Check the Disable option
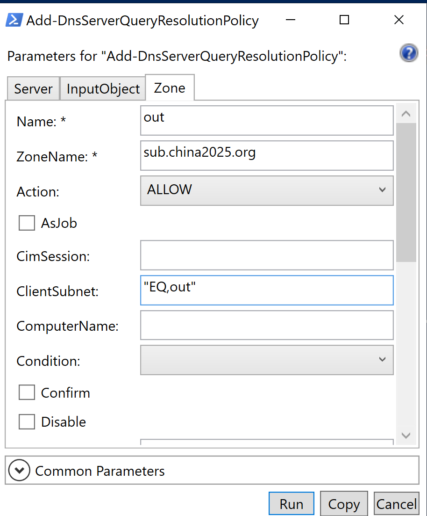 click(27, 422)
